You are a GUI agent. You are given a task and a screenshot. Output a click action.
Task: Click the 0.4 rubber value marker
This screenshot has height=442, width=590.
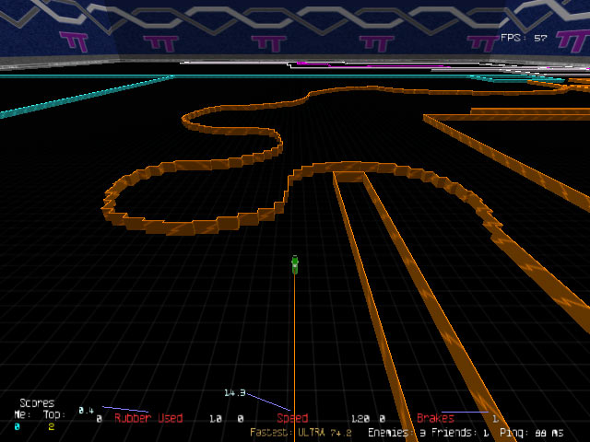[x=86, y=410]
